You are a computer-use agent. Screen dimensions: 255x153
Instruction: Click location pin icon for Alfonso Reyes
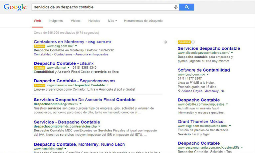click(179, 91)
